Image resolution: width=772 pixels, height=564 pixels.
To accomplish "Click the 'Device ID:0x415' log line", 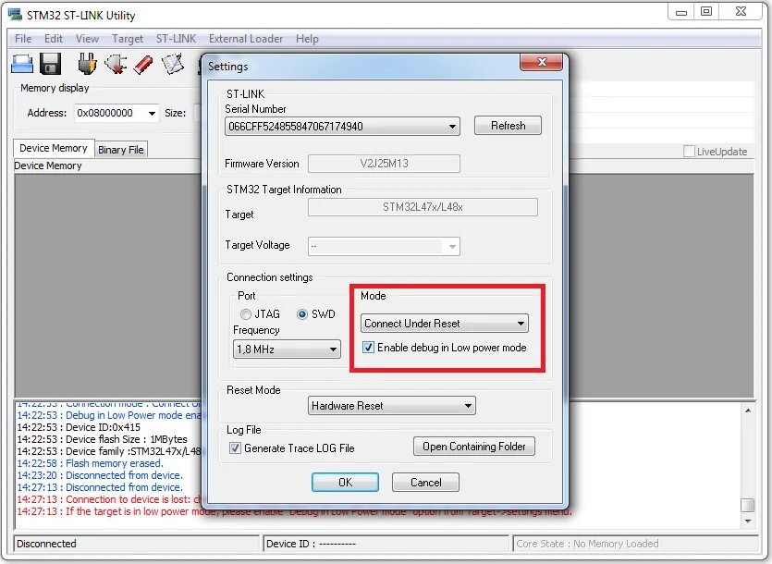I will pos(79,427).
